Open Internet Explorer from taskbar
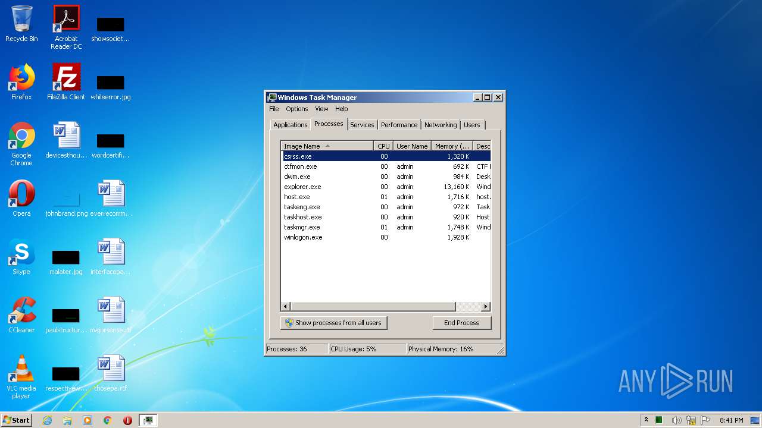This screenshot has width=762, height=428. coord(47,420)
